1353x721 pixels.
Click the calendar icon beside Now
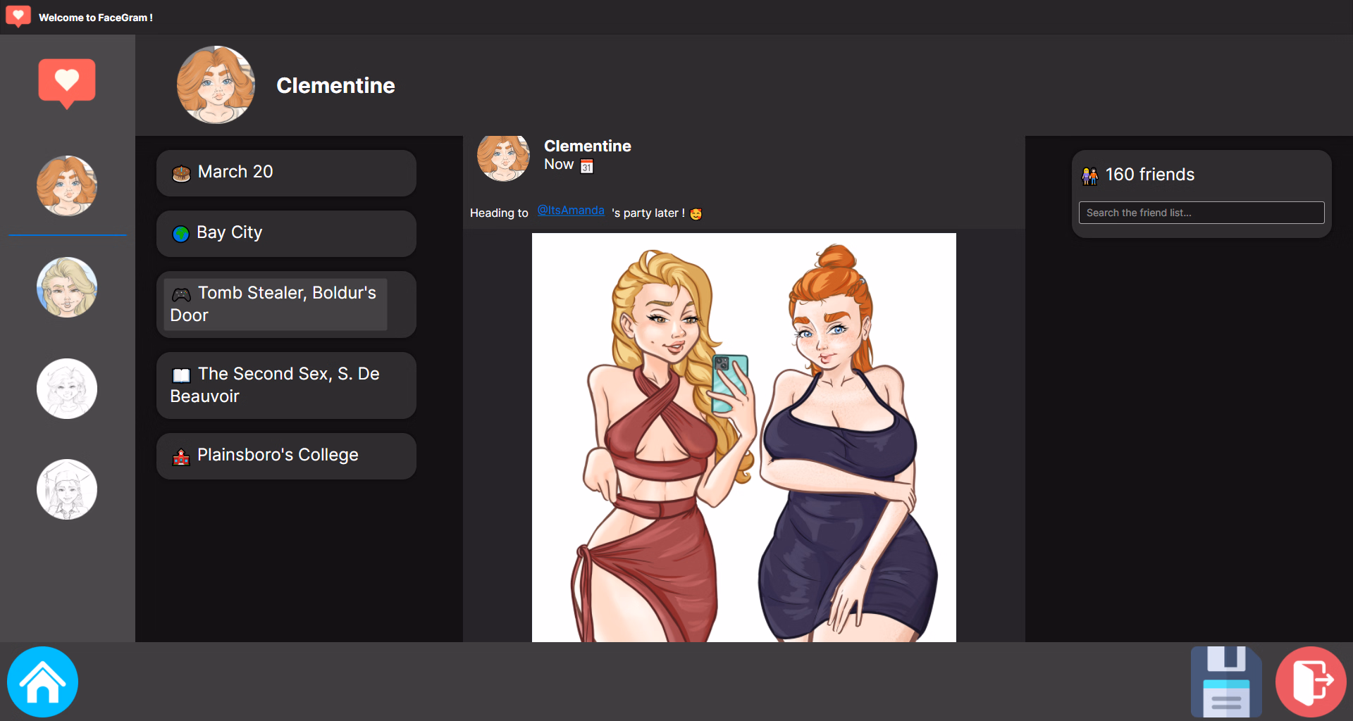pyautogui.click(x=586, y=166)
